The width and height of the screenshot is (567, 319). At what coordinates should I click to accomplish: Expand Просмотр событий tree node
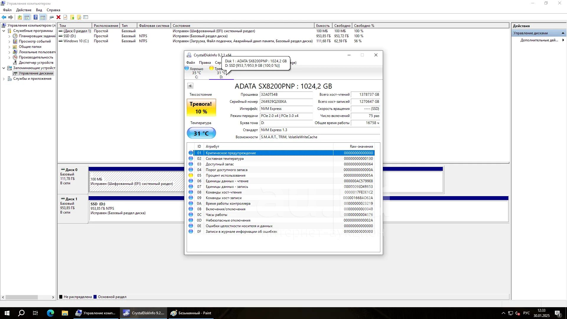(x=9, y=41)
